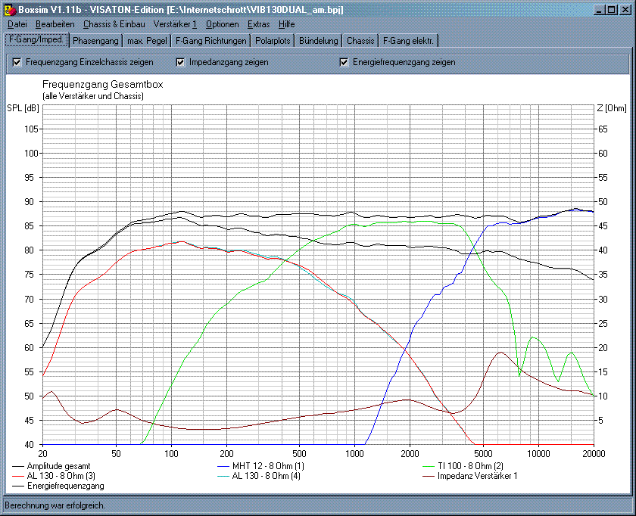636x516 pixels.
Task: Disable 'Energiefrequenzgang zeigen' option
Action: tap(344, 62)
